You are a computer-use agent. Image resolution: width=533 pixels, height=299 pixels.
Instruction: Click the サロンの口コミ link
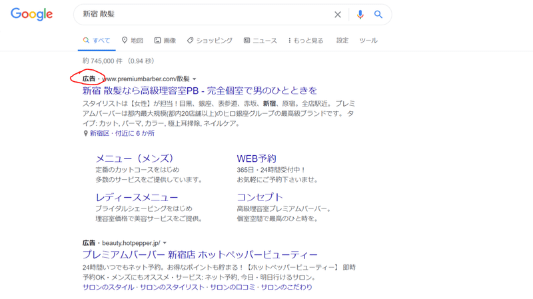[x=233, y=287]
